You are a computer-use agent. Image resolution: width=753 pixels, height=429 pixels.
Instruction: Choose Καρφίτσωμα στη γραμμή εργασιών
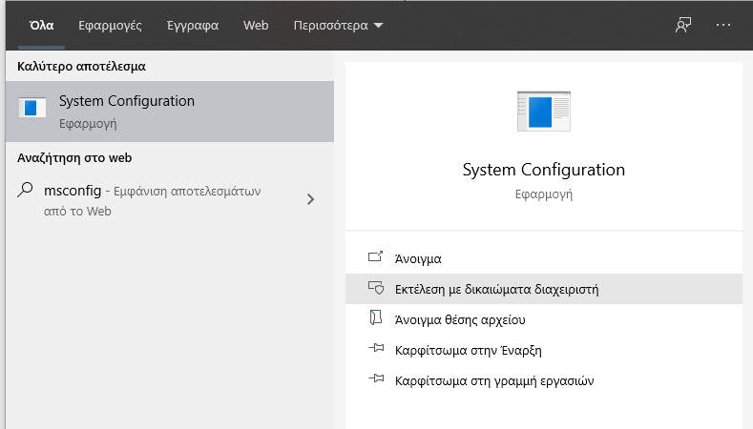[544, 380]
